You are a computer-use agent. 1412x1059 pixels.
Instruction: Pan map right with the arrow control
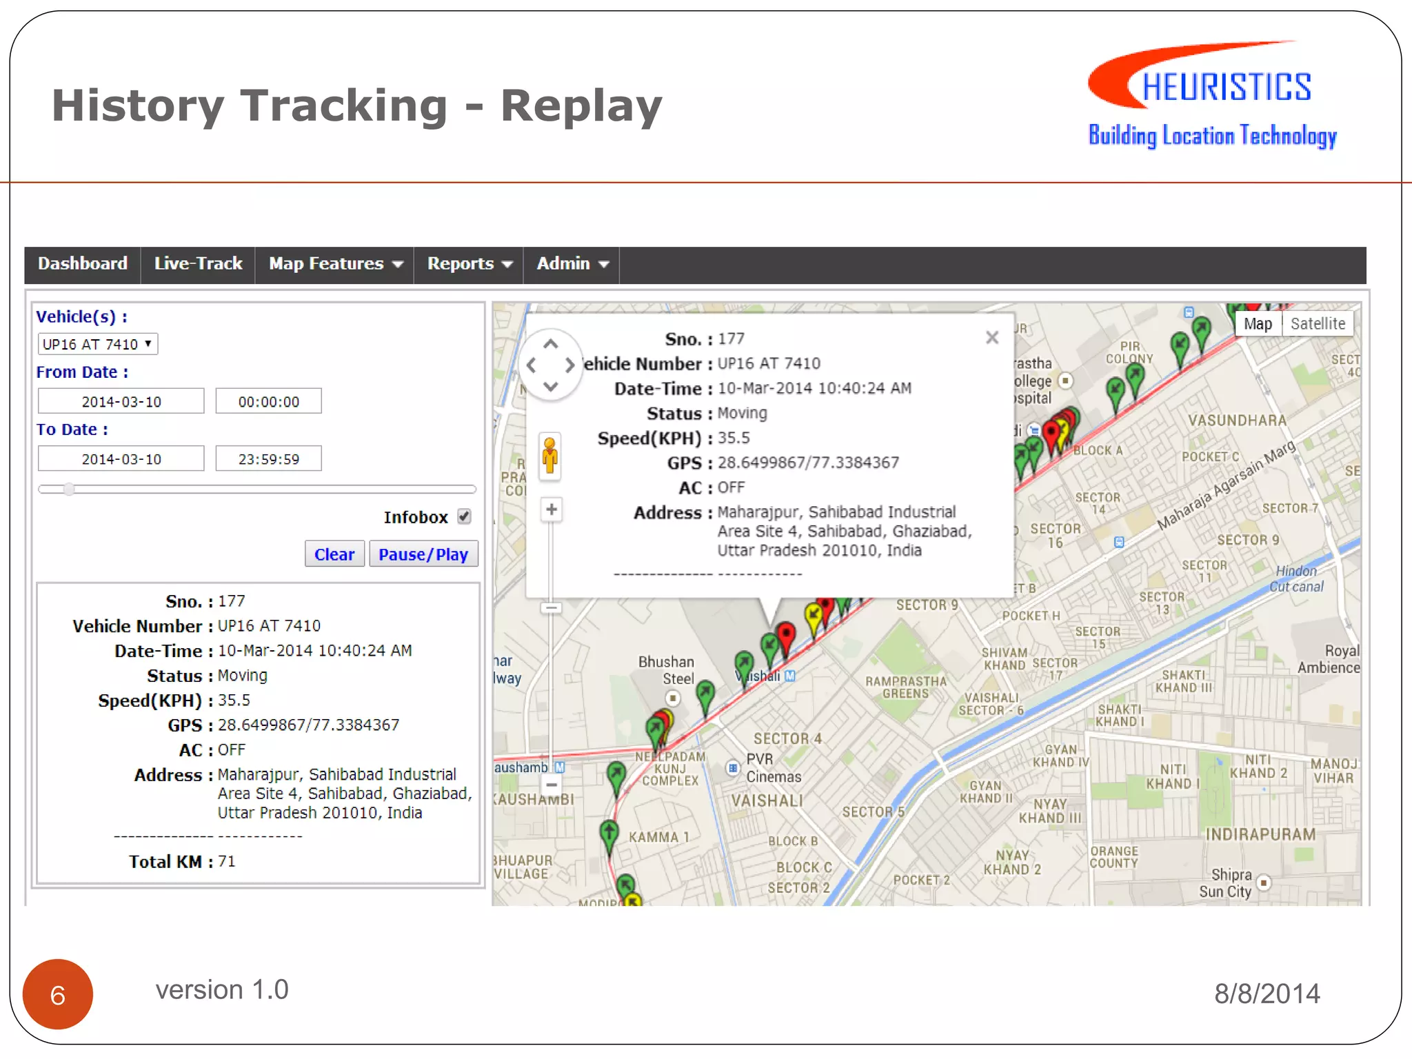(569, 365)
